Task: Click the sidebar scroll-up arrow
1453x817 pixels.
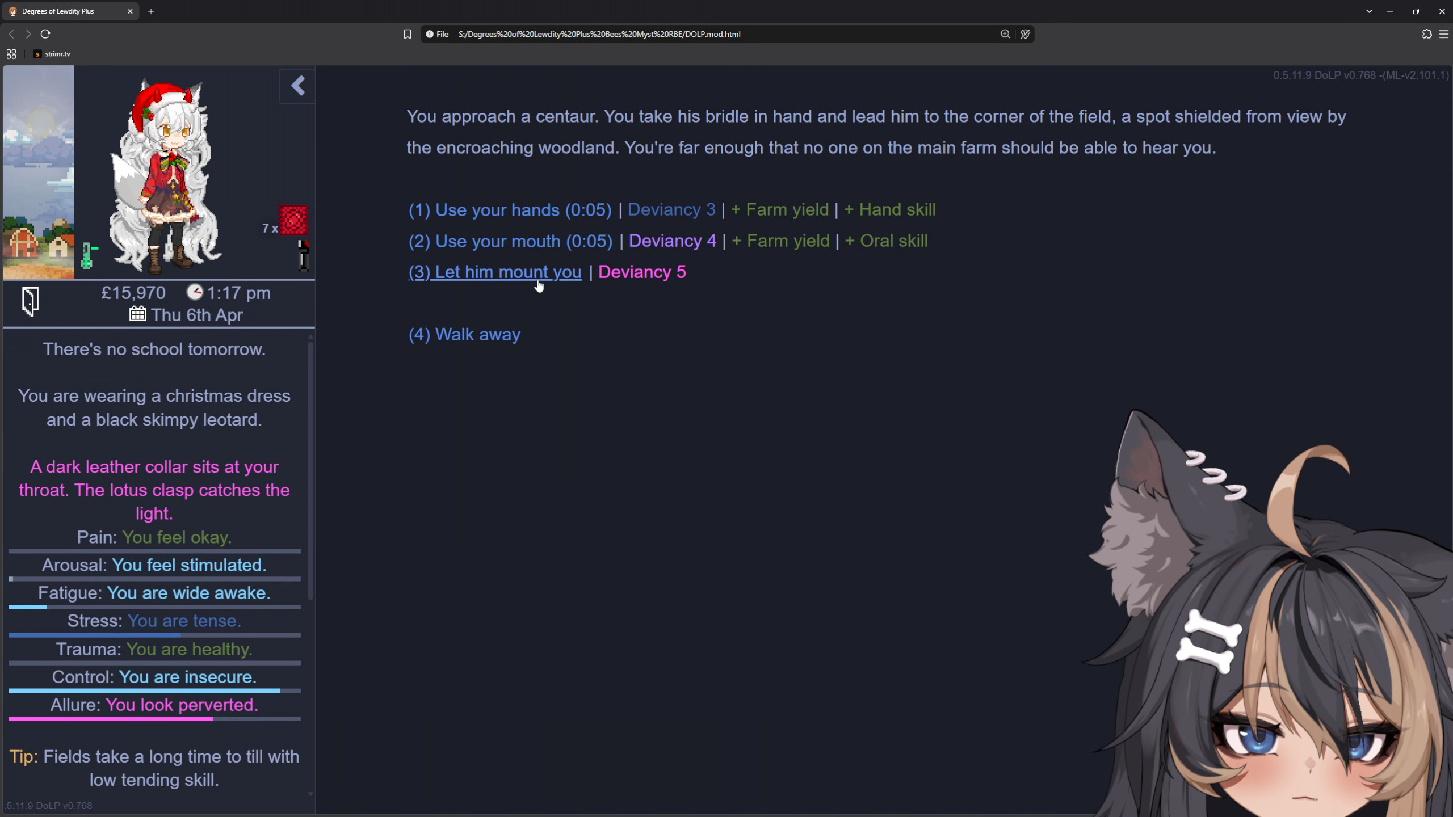Action: click(310, 336)
